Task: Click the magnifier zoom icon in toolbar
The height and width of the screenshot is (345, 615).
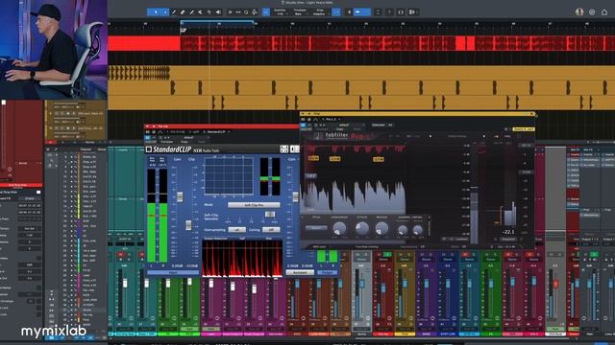Action: [246, 12]
